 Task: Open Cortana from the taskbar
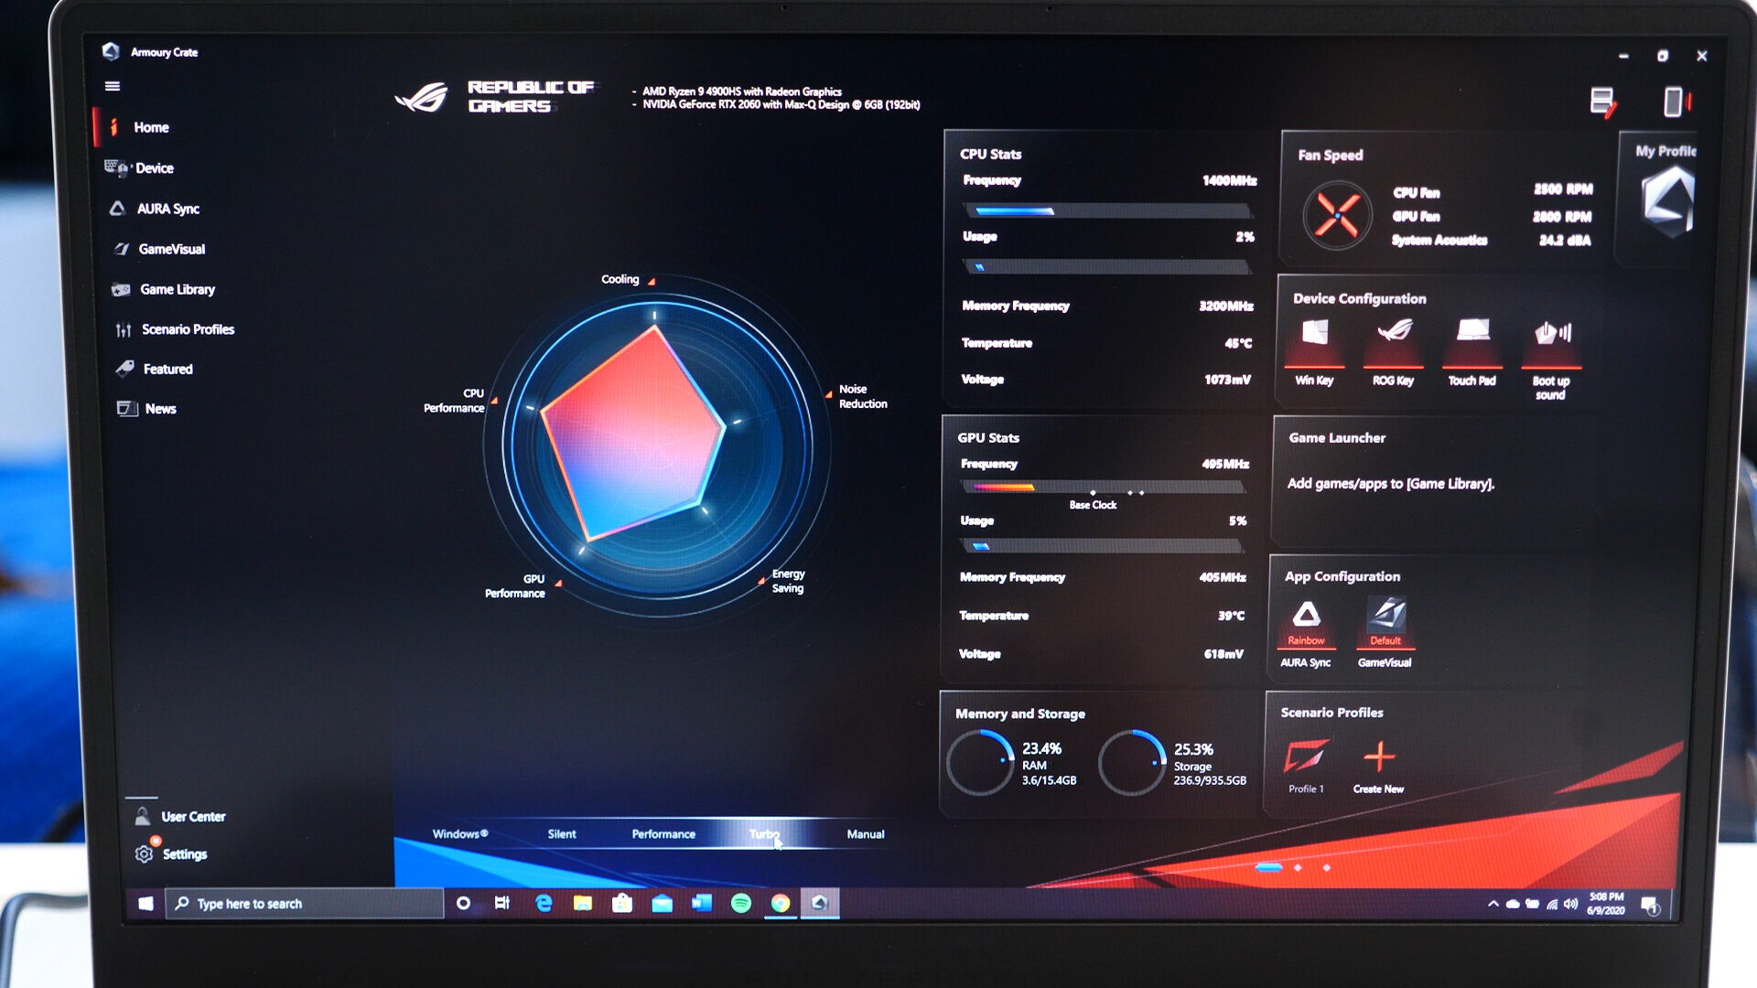click(463, 904)
